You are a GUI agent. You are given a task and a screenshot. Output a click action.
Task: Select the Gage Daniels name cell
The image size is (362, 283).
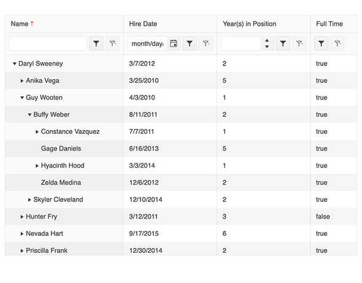tap(64, 149)
